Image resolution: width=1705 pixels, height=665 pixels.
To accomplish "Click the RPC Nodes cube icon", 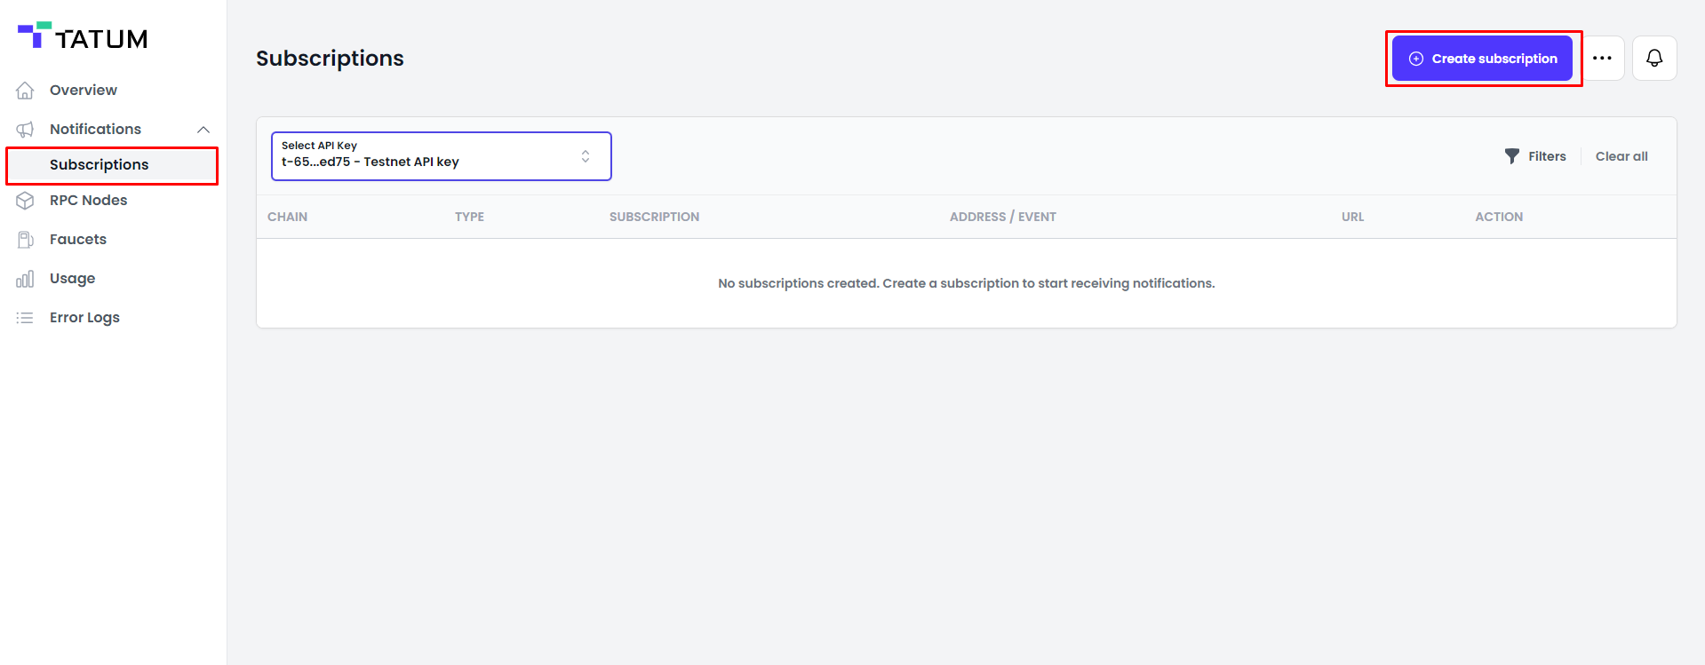I will point(25,201).
